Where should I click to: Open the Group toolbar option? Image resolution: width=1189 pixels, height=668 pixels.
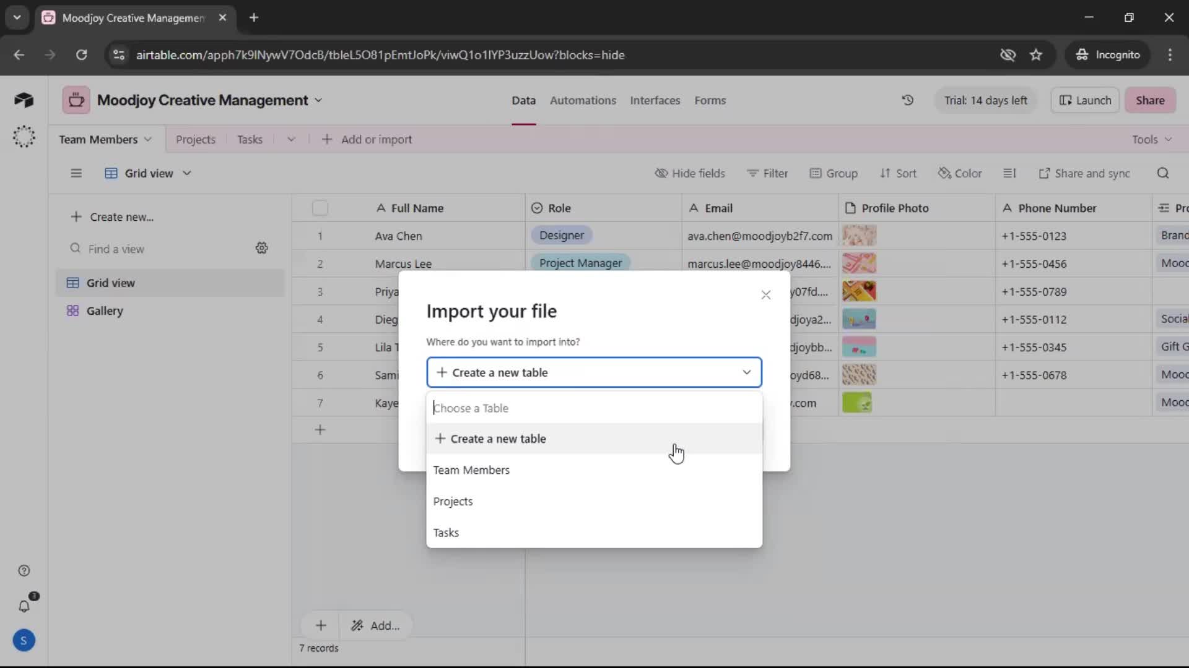834,173
